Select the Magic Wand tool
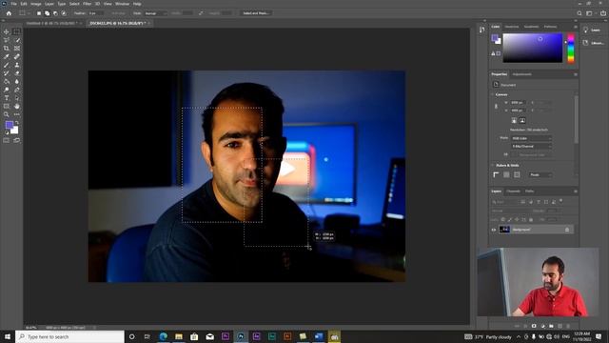This screenshot has width=609, height=343. tap(17, 40)
